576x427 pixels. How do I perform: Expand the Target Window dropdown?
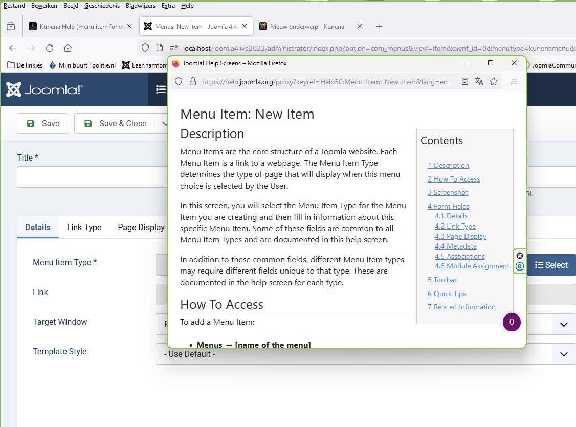[x=564, y=324]
